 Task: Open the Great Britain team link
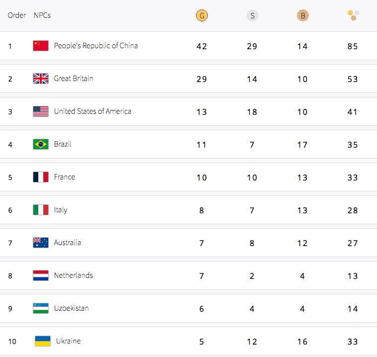(x=74, y=79)
